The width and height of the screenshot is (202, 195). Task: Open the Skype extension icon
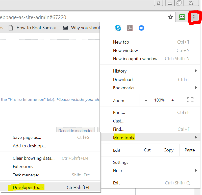118,28
